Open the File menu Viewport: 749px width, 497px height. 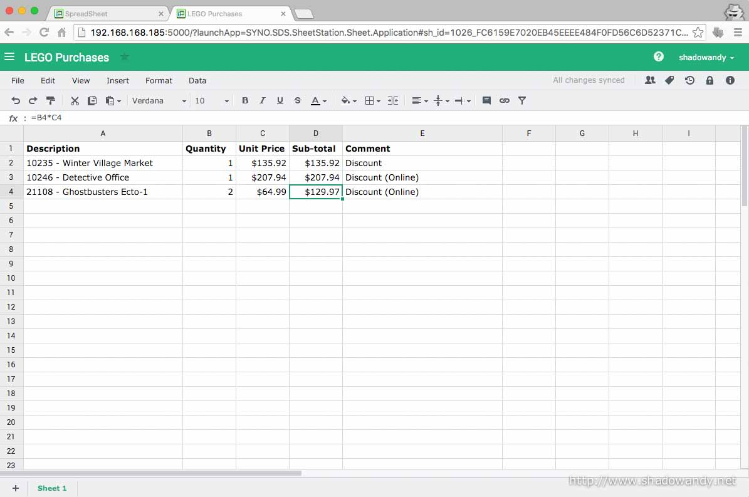coord(18,81)
